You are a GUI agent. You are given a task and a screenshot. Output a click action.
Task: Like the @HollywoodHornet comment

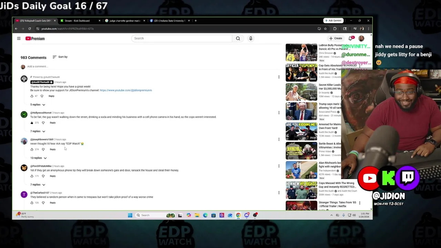point(32,123)
